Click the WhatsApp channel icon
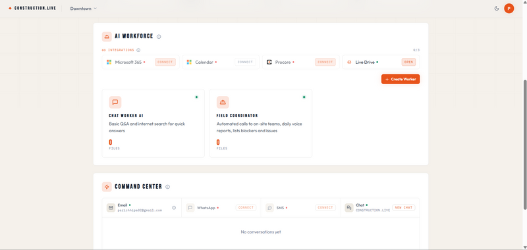 pos(190,208)
